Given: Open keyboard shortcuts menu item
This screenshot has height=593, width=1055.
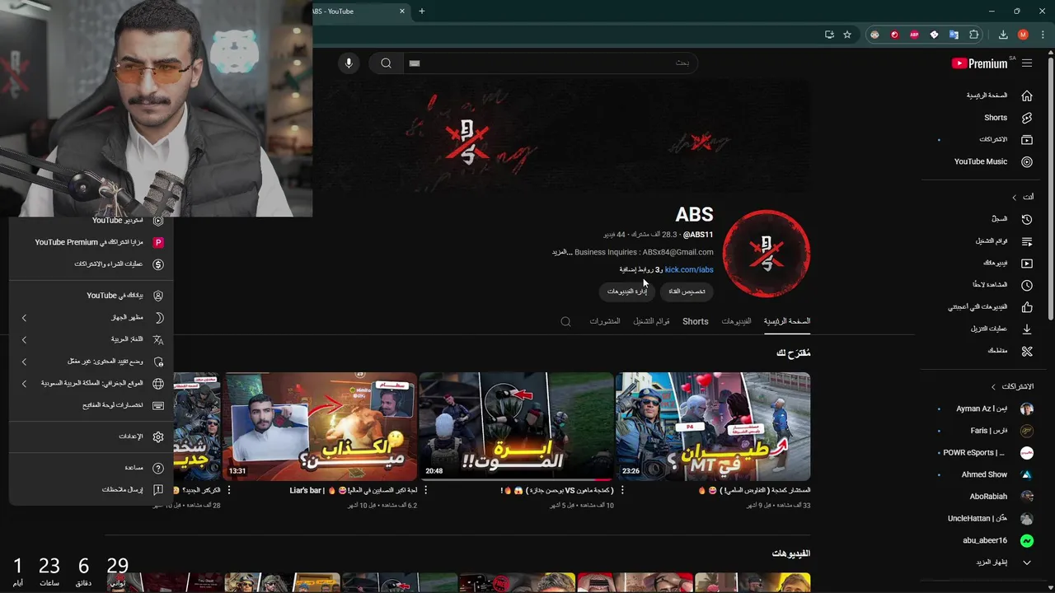Looking at the screenshot, I should pos(91,405).
